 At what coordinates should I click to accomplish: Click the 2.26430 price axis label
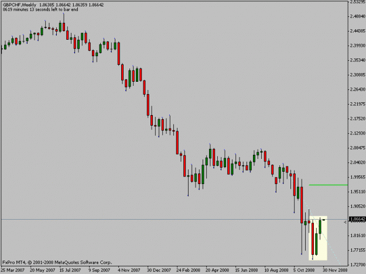[x=358, y=89]
